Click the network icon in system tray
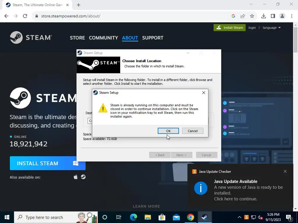 point(253,217)
